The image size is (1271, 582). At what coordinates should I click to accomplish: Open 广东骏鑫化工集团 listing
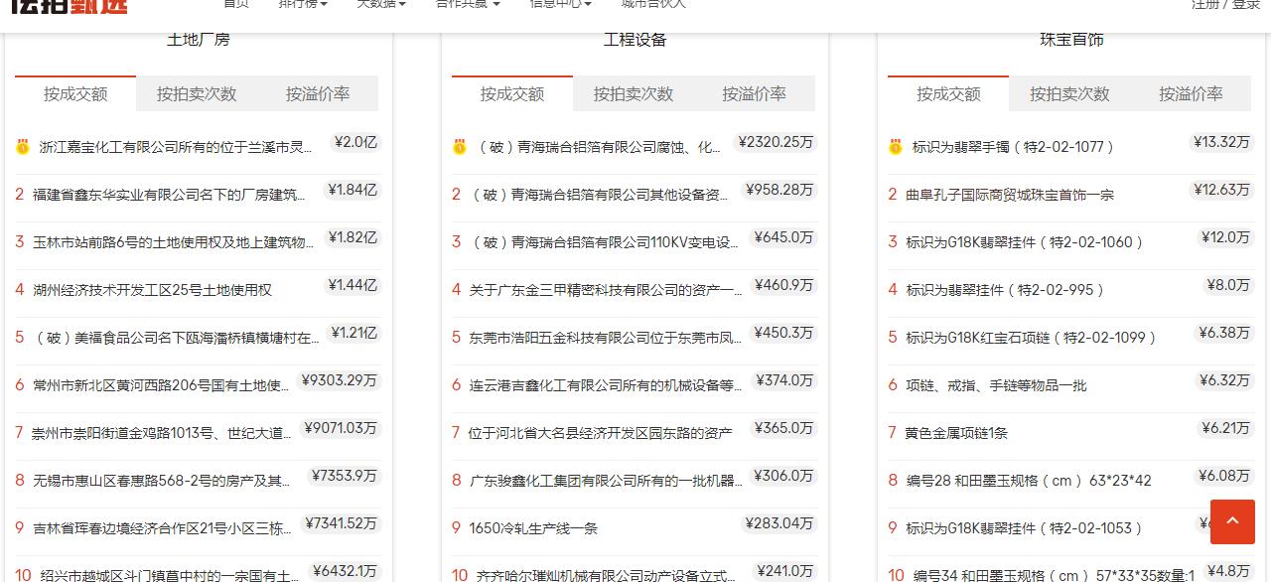[606, 481]
